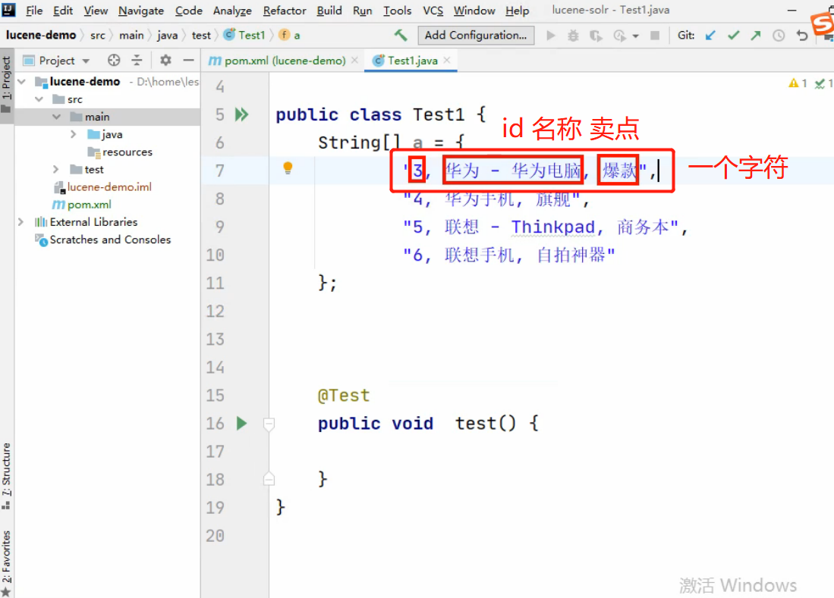Click Git Update Project blue arrow
Image resolution: width=834 pixels, height=598 pixels.
710,36
